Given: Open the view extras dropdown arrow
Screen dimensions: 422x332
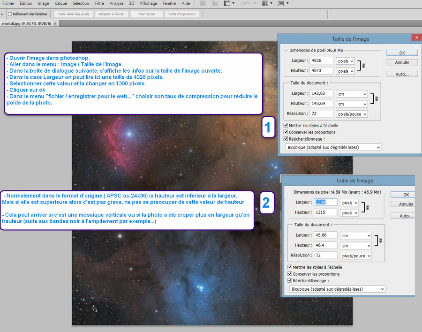Looking at the screenshot, I should click(234, 3).
